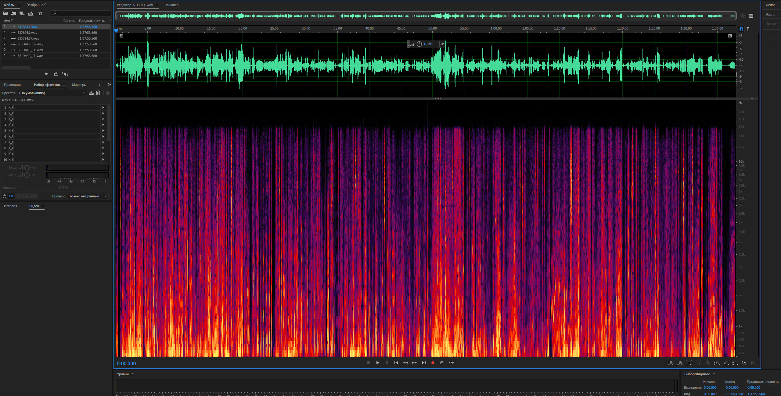
Task: Open the presets dropdown (По умолчанию)
Action: click(52, 93)
